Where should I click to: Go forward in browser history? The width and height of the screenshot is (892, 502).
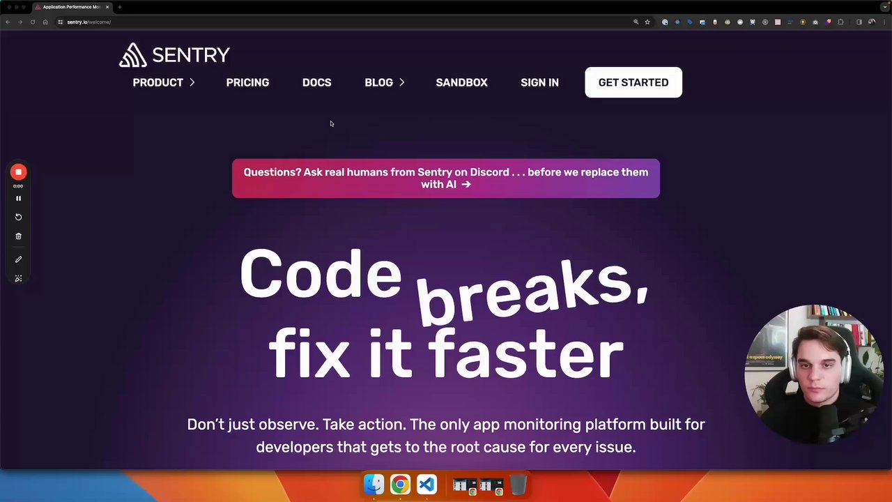(x=20, y=22)
